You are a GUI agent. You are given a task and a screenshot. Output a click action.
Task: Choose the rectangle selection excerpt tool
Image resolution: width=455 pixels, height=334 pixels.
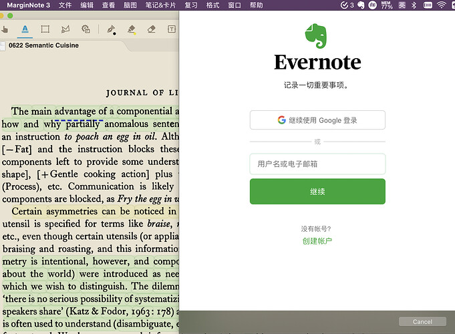pyautogui.click(x=45, y=29)
